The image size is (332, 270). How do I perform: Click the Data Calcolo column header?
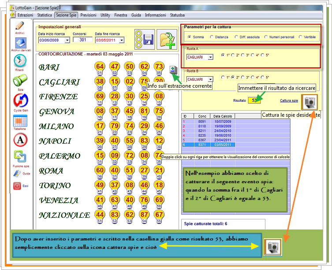[223, 116]
